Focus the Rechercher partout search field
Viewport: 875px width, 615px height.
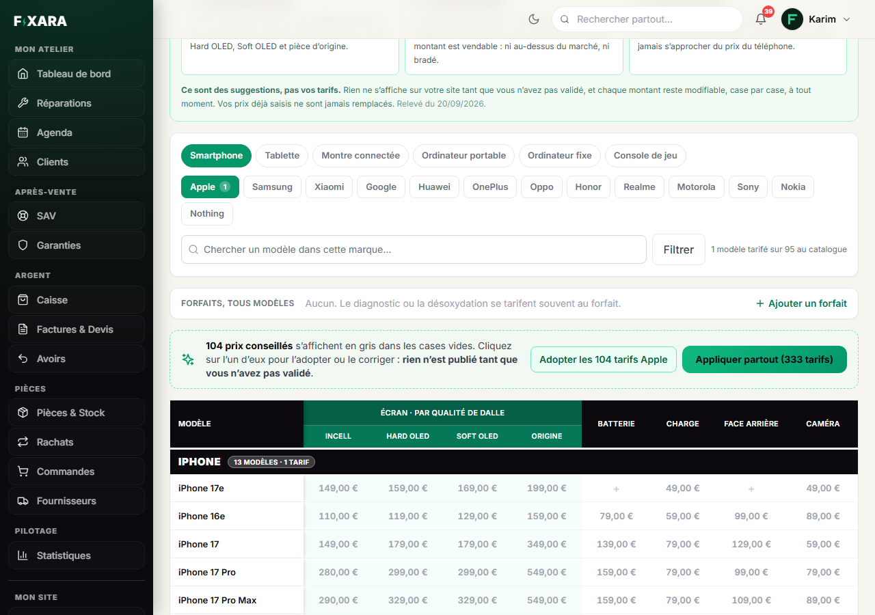[647, 19]
